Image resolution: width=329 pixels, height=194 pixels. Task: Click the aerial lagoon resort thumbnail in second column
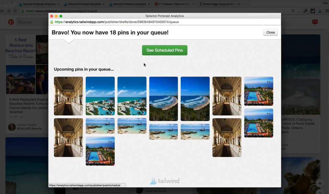100,96
